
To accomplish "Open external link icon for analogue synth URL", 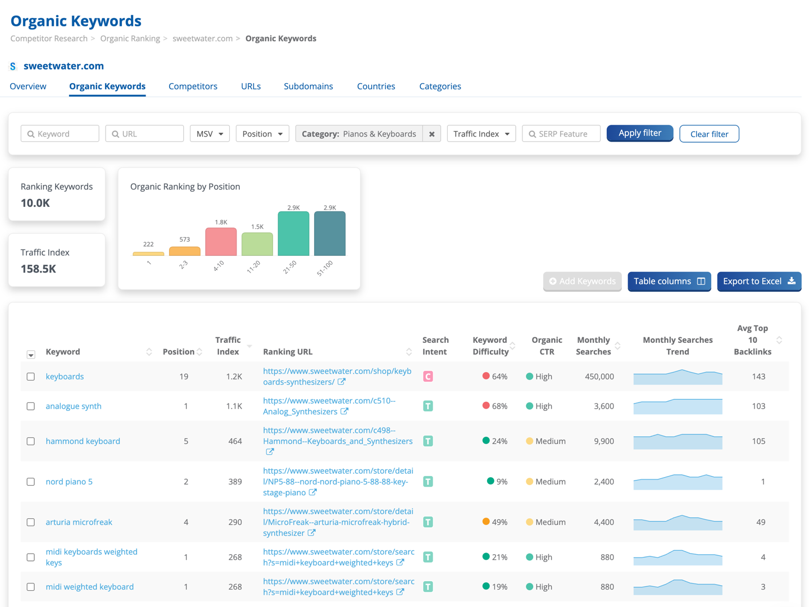I will point(344,411).
